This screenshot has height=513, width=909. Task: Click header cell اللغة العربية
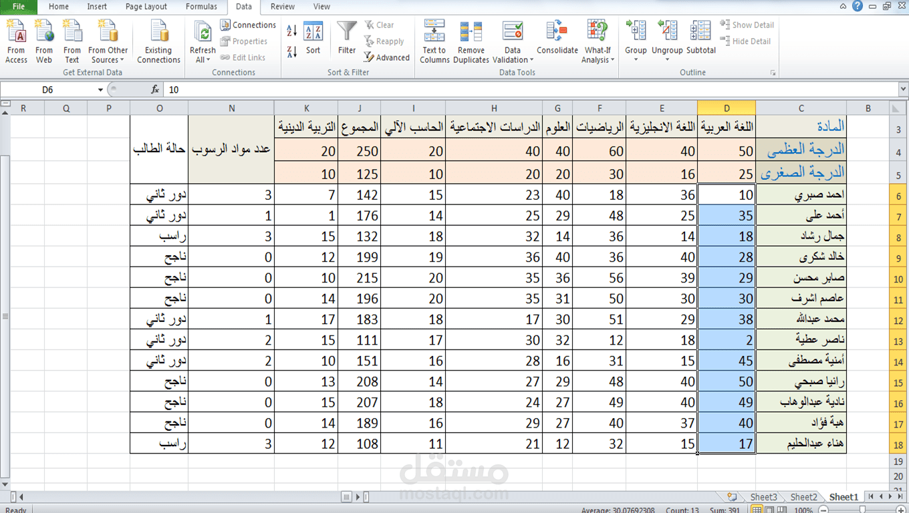(x=727, y=126)
